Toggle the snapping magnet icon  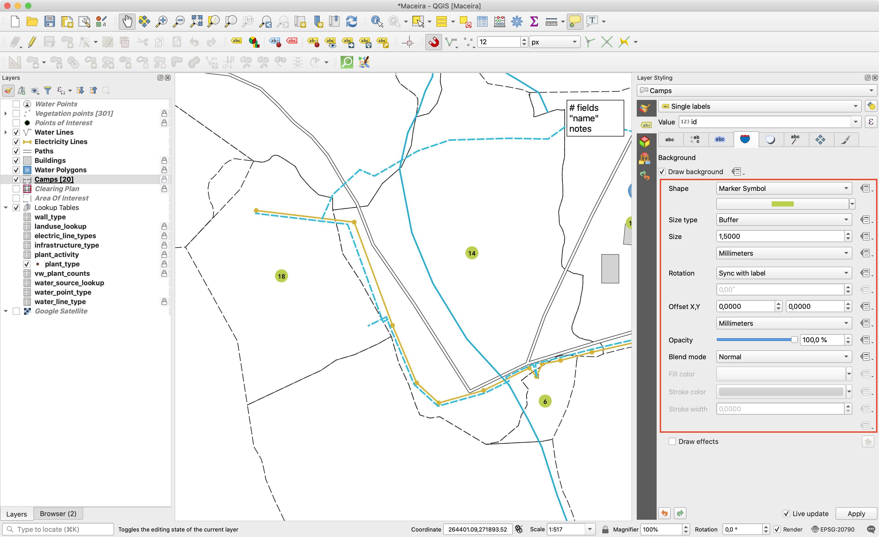433,42
